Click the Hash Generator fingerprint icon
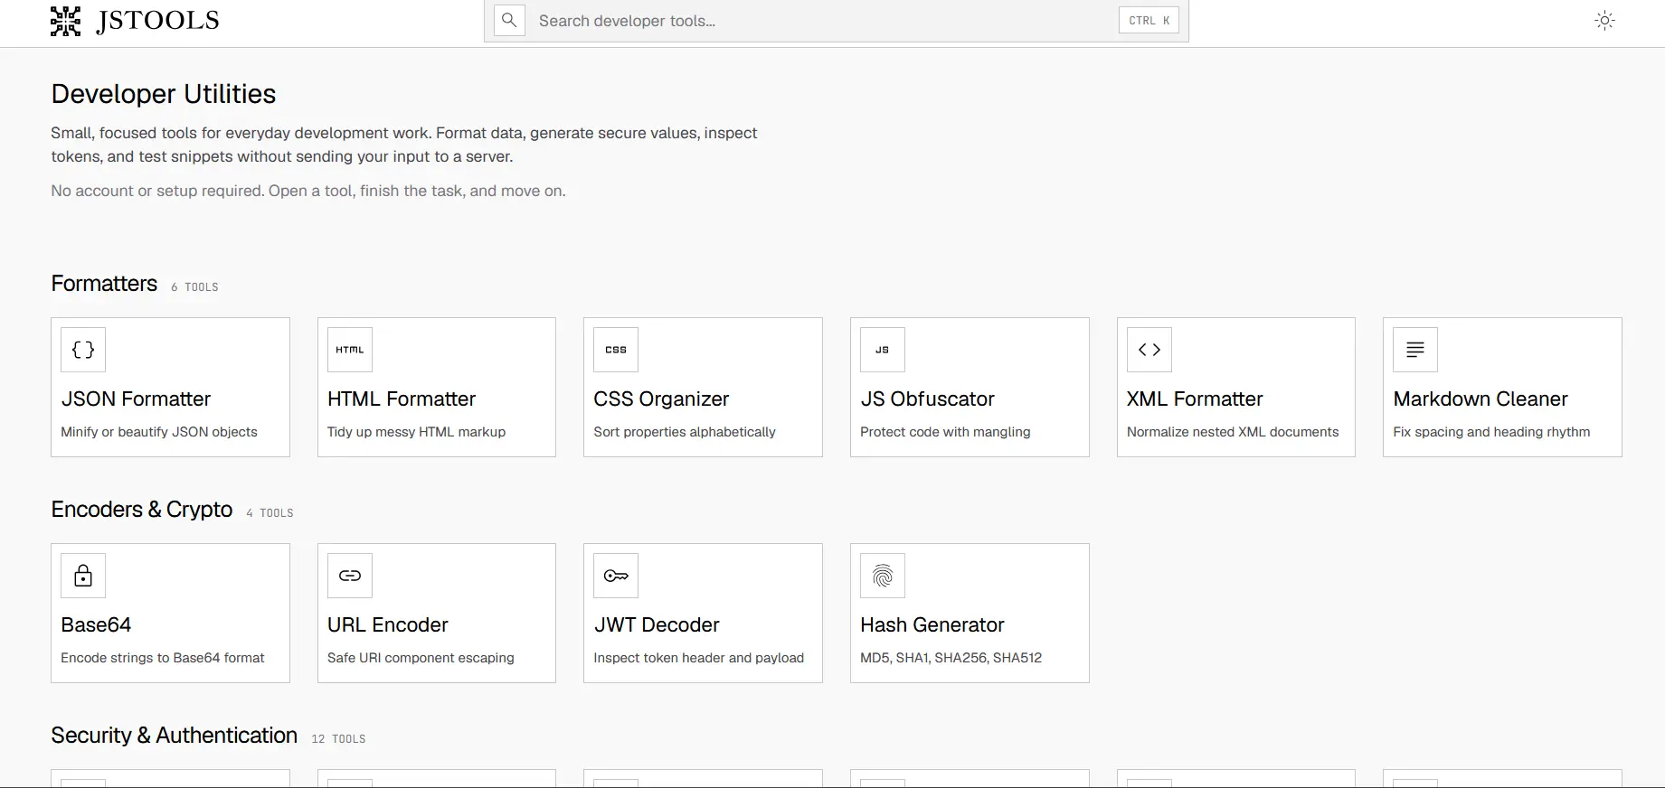 pyautogui.click(x=883, y=576)
